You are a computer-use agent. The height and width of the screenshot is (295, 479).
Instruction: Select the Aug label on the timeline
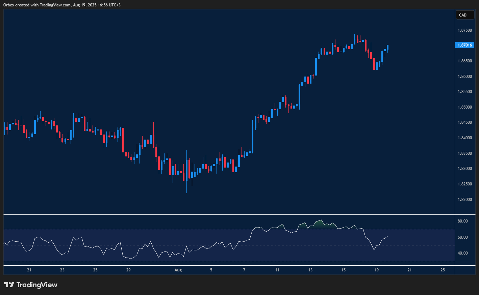coord(178,270)
